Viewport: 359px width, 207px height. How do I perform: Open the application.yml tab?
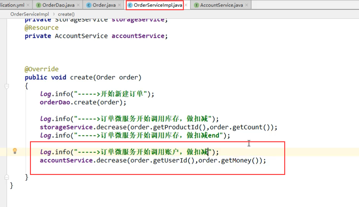[12, 5]
